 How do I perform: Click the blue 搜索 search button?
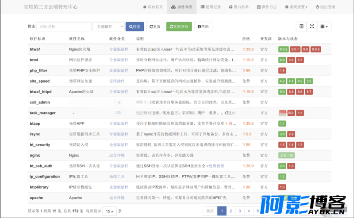pyautogui.click(x=135, y=26)
